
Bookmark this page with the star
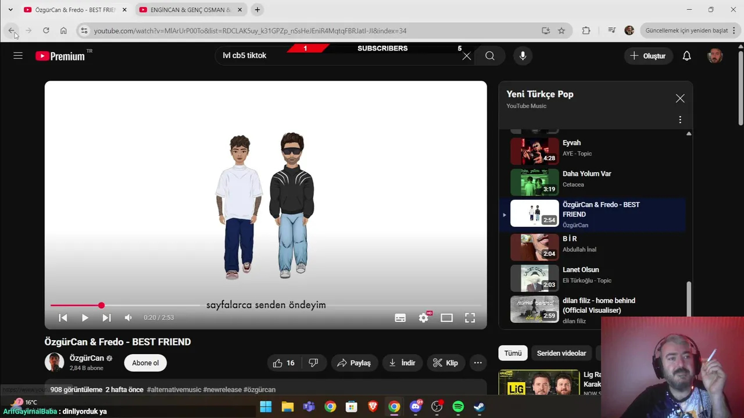click(561, 31)
